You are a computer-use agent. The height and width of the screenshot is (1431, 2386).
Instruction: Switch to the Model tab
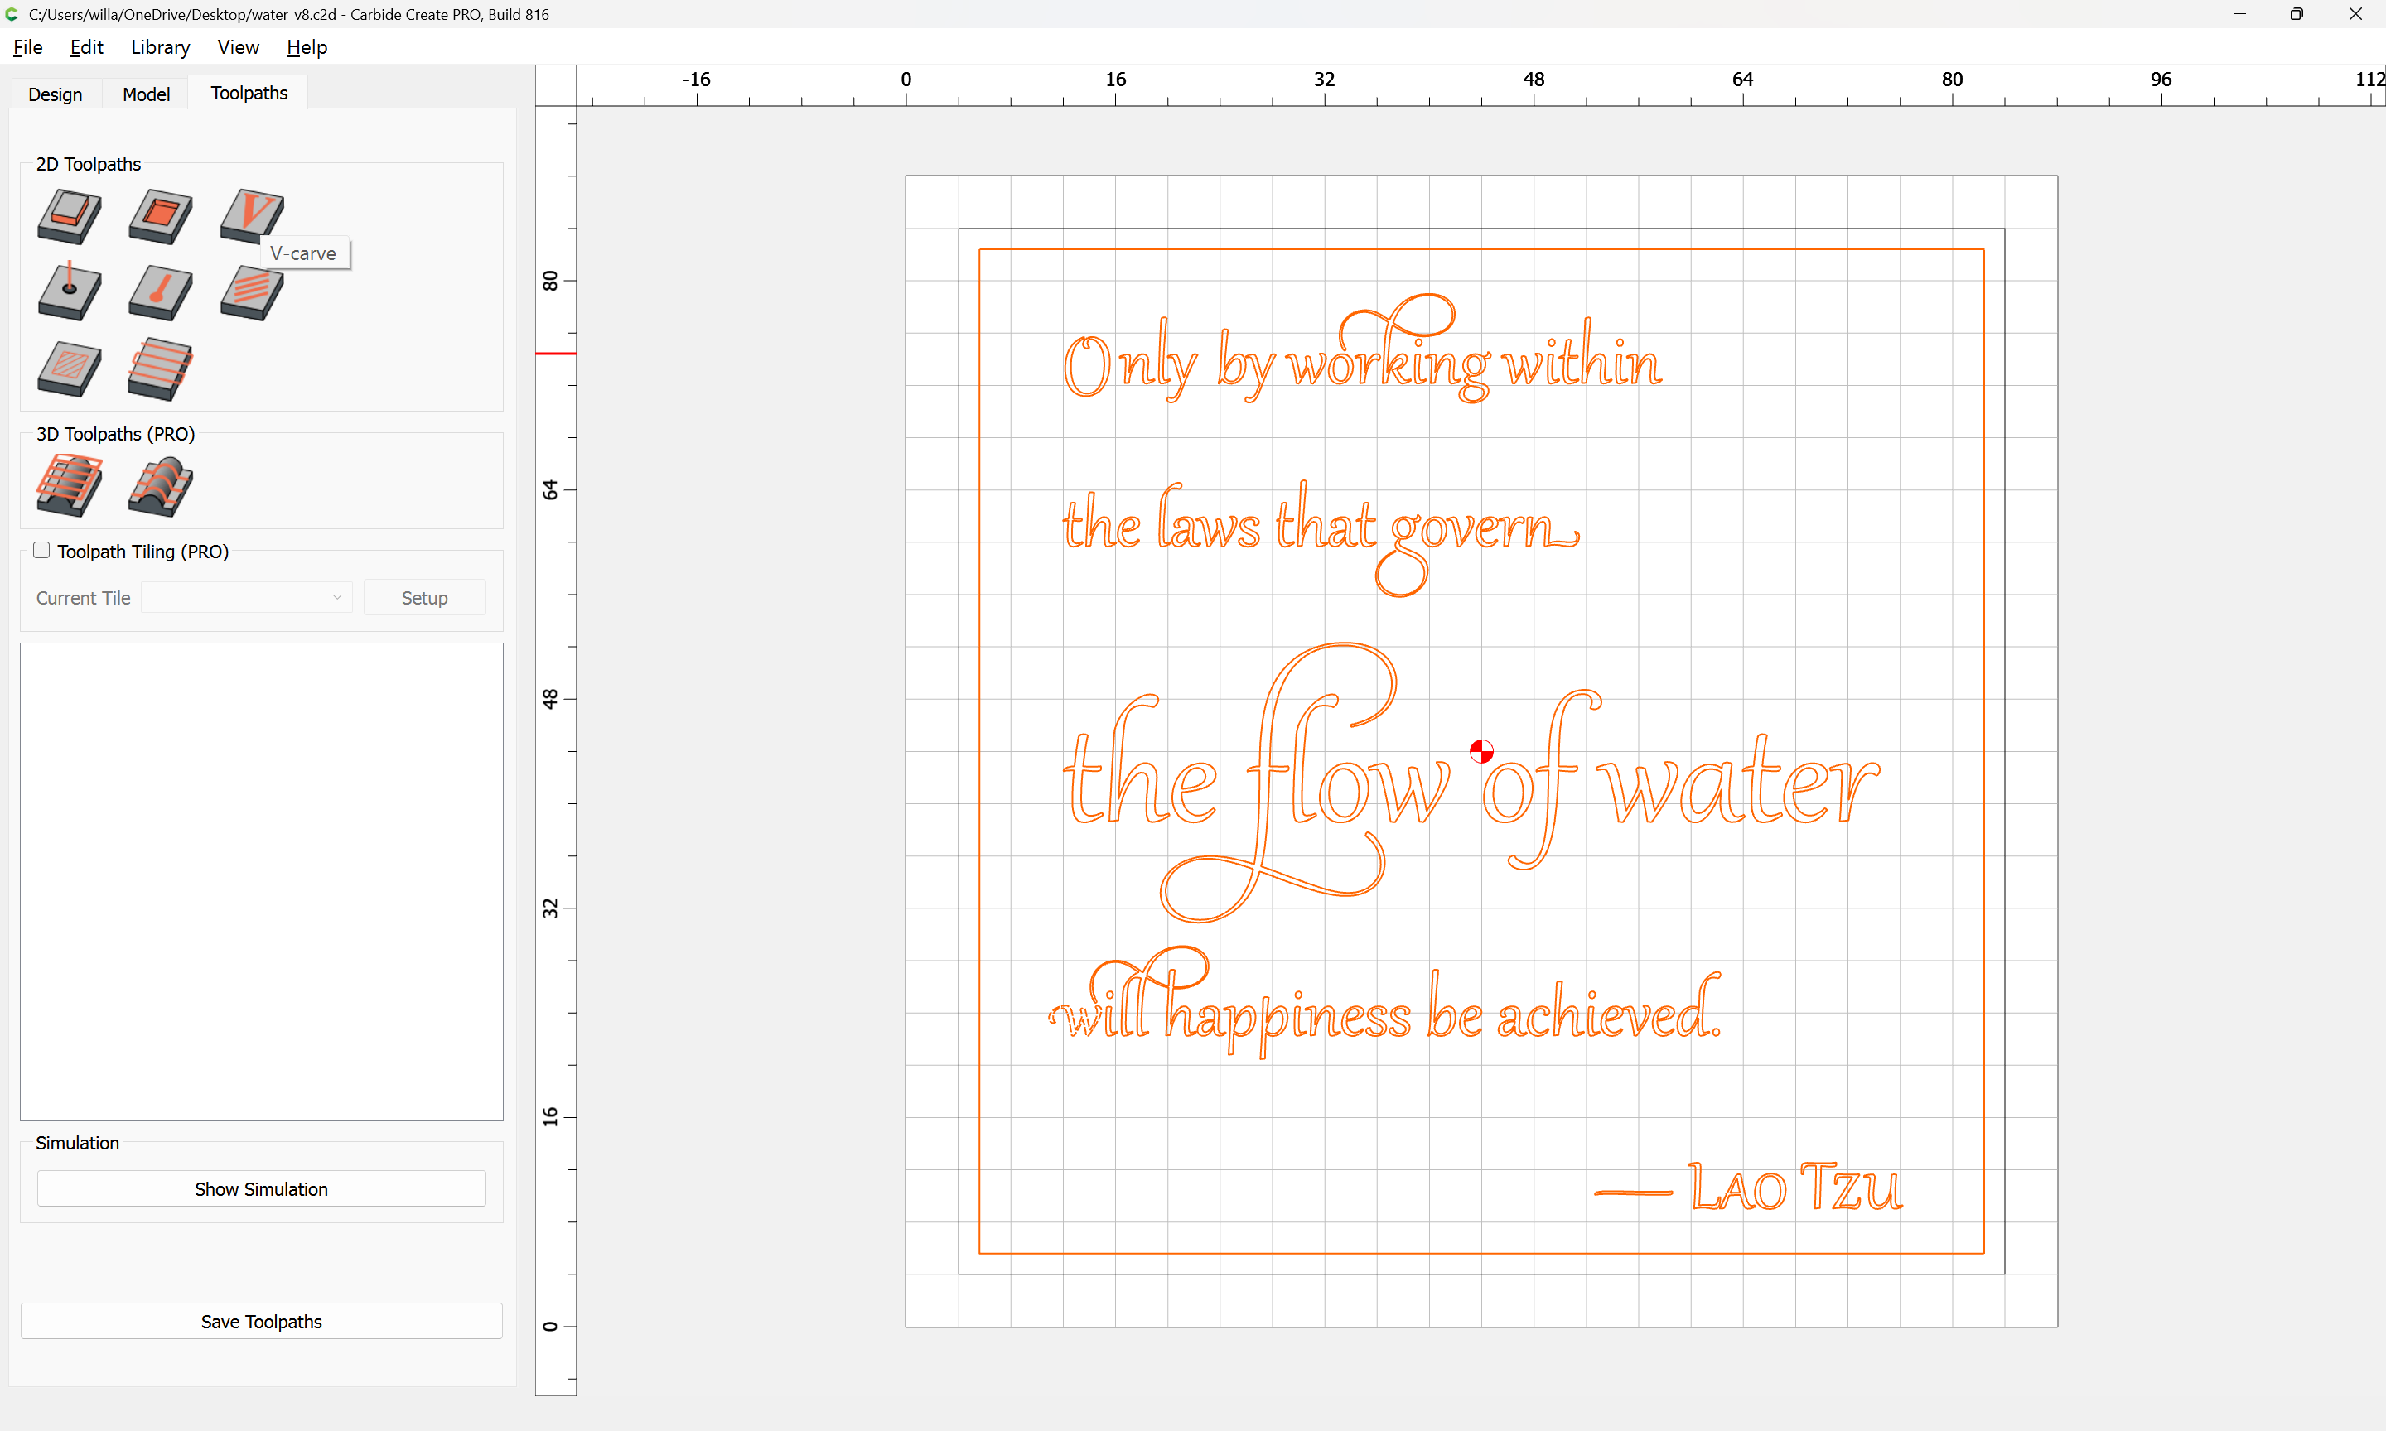click(x=147, y=94)
